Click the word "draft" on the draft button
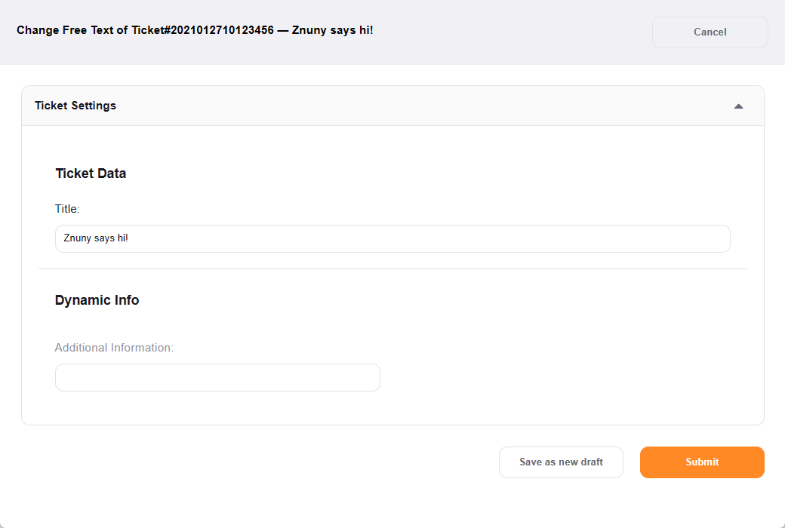 coord(590,462)
